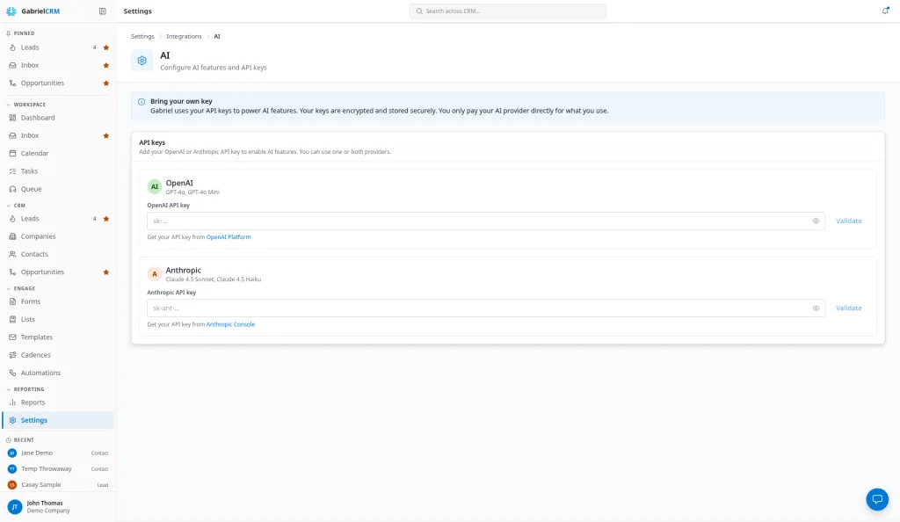900x522 pixels.
Task: Click the Reports bar chart icon
Action: tap(12, 402)
